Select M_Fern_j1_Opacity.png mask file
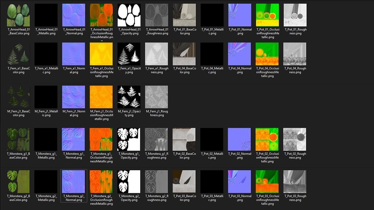This screenshot has height=210, width=374. click(129, 97)
